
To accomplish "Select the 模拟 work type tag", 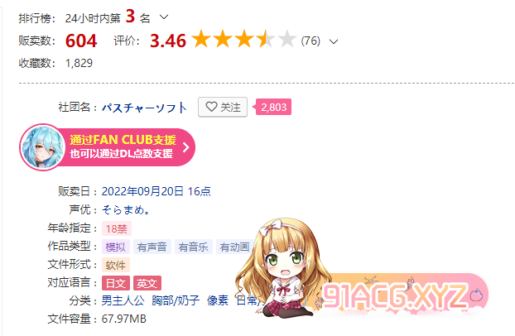I will tap(116, 247).
